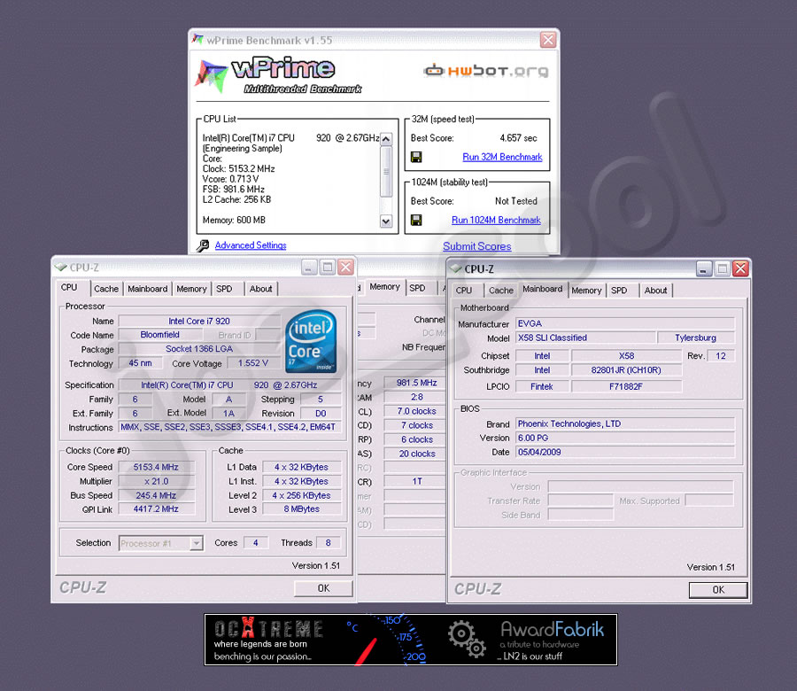797x691 pixels.
Task: Click the Socket 1366 LGA package field
Action: coord(199,349)
